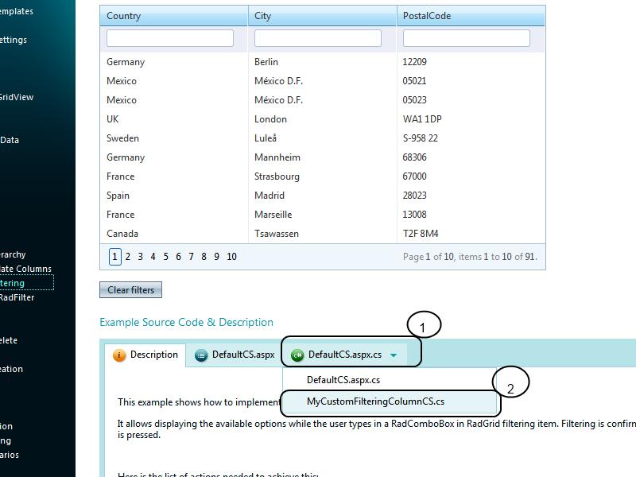Go to grid page 7
636x477 pixels.
pos(191,257)
